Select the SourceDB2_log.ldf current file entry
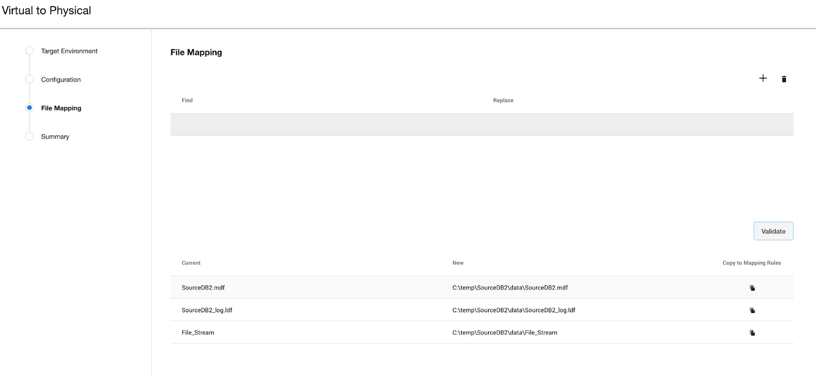Viewport: 816px width, 376px height. pos(207,310)
